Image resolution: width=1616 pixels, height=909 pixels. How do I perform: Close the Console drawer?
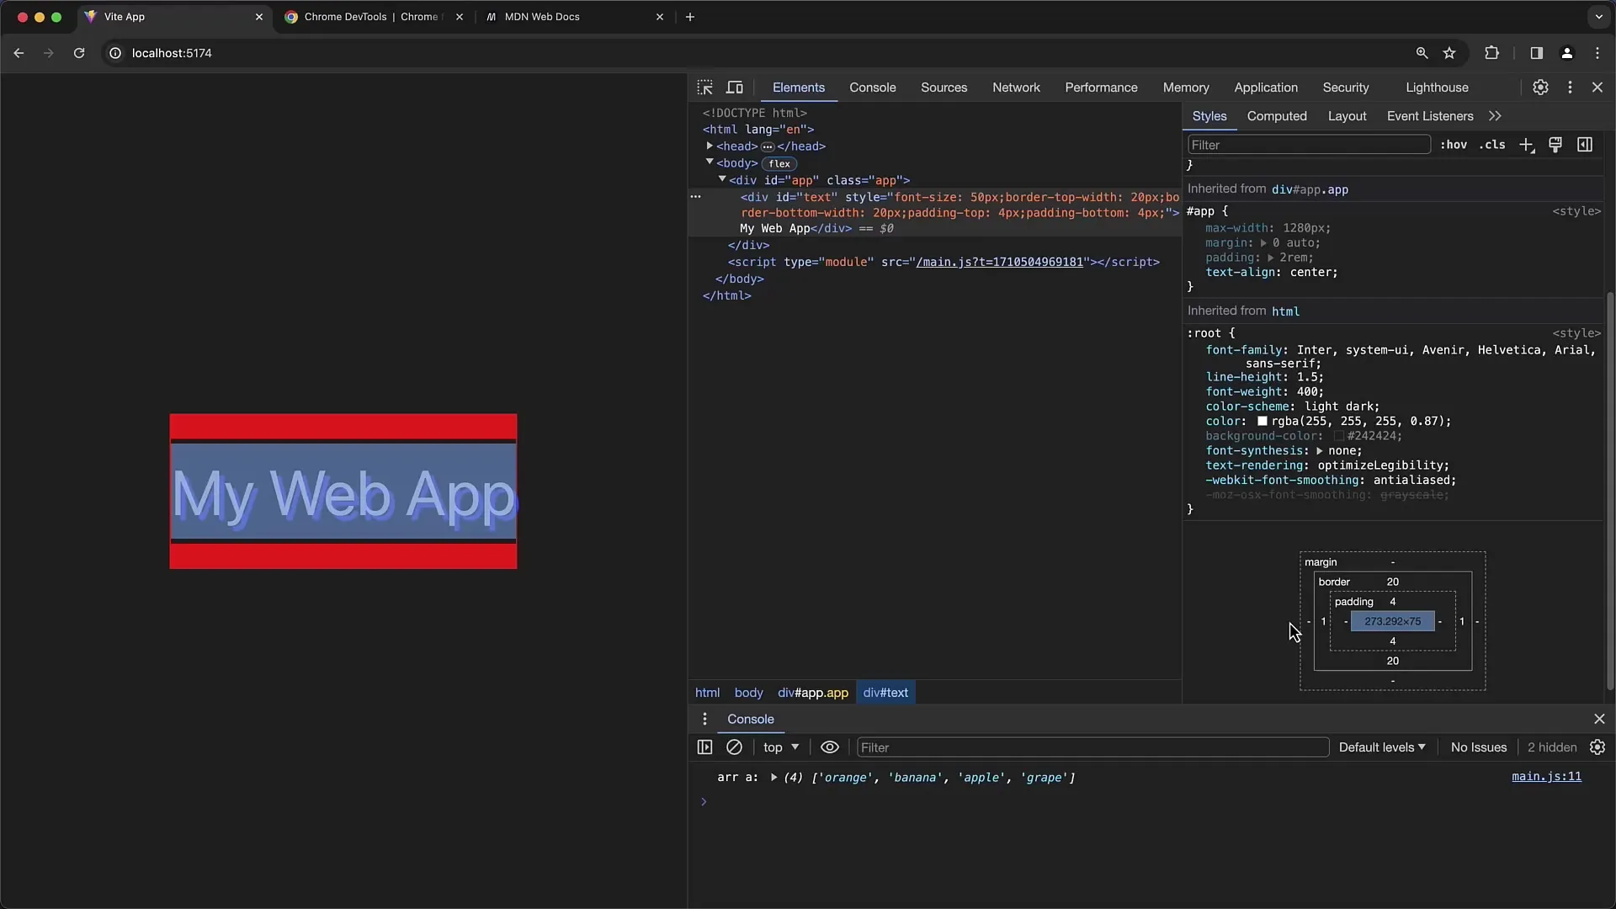point(1599,719)
